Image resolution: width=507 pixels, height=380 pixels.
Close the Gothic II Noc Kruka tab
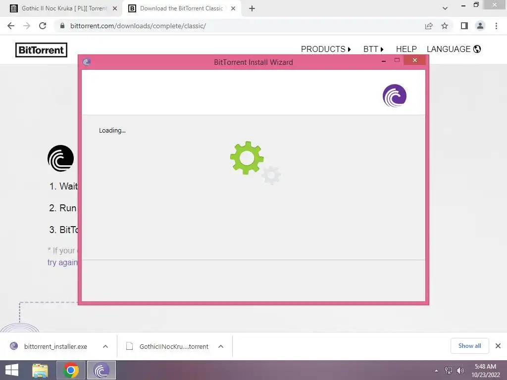[x=115, y=9]
